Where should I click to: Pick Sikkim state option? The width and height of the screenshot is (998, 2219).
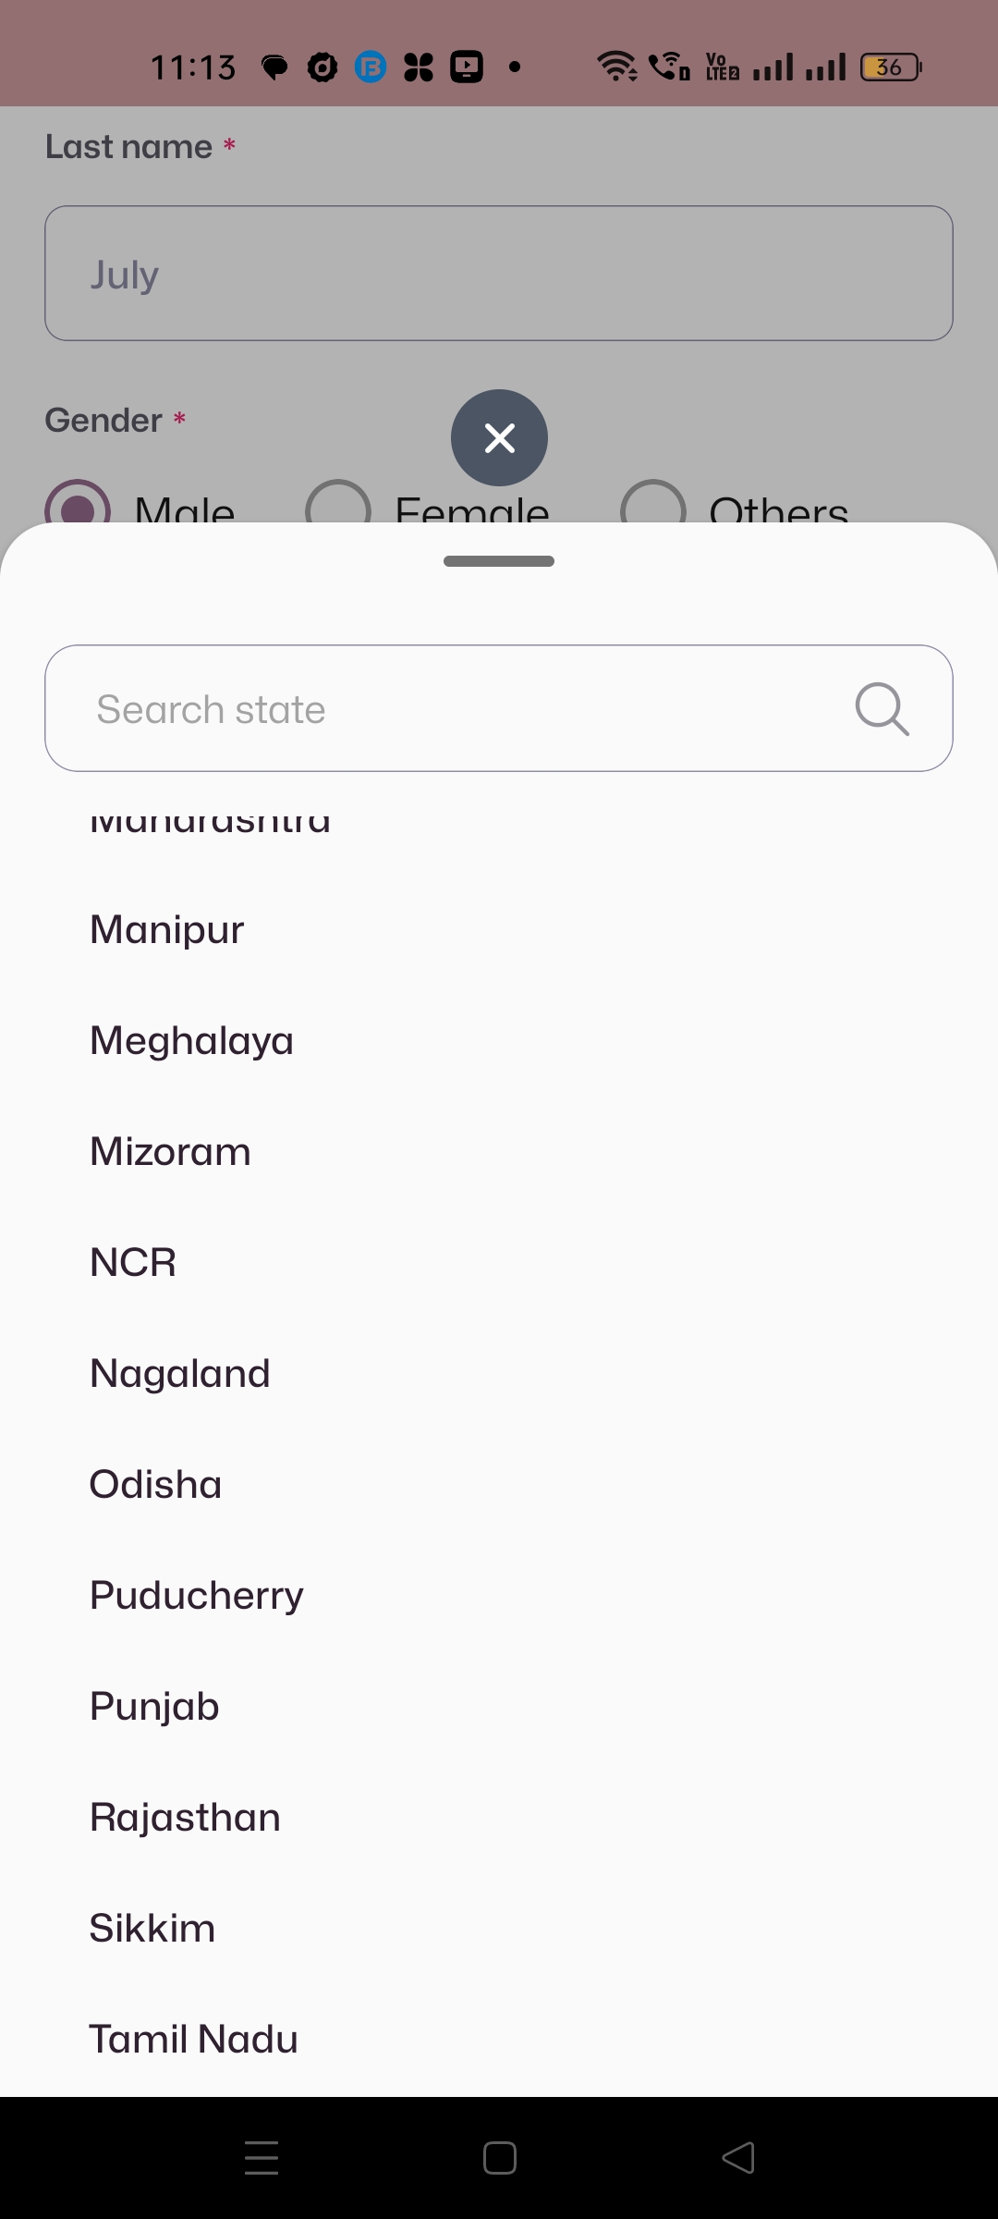click(x=152, y=1929)
